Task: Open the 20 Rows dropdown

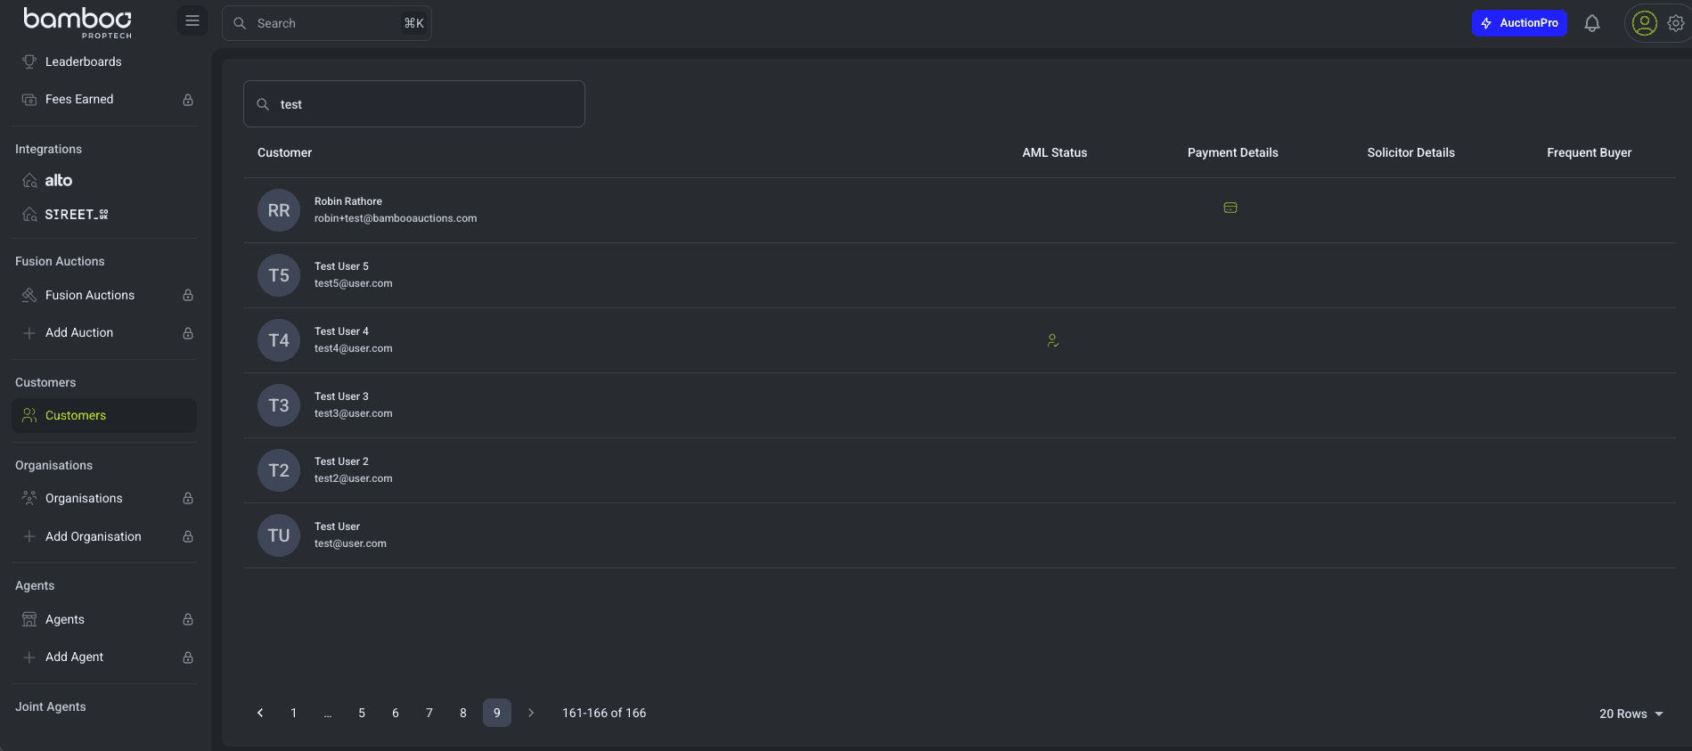Action: pyautogui.click(x=1631, y=714)
